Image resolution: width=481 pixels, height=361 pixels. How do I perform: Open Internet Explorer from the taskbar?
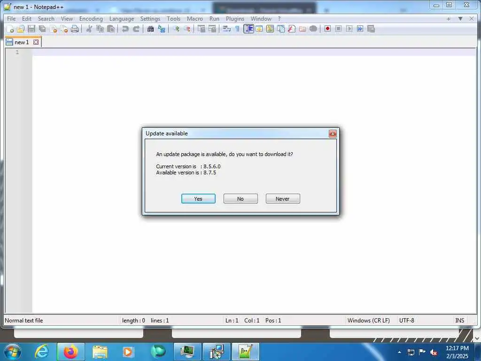tap(42, 352)
